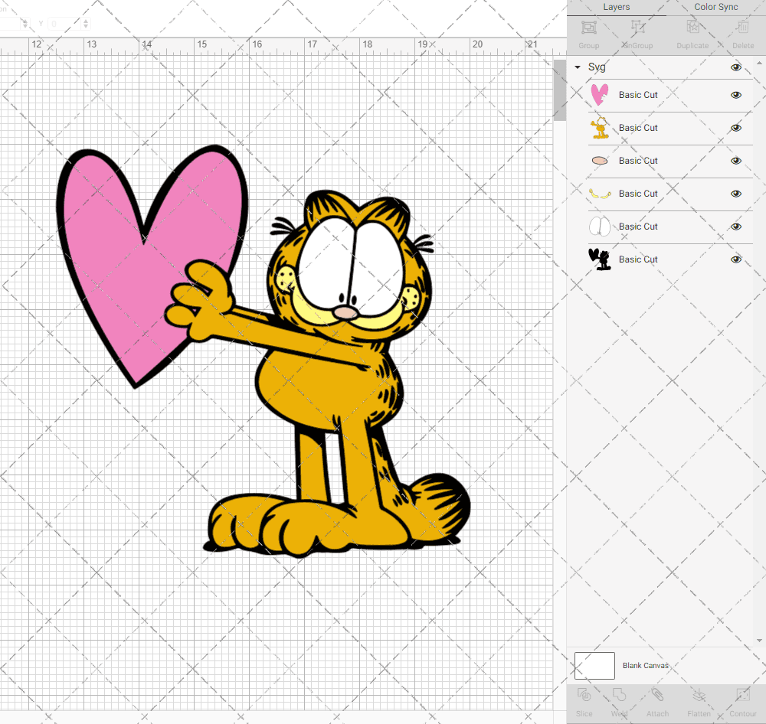The height and width of the screenshot is (724, 766).
Task: Hide the white eyes layer
Action: point(735,227)
